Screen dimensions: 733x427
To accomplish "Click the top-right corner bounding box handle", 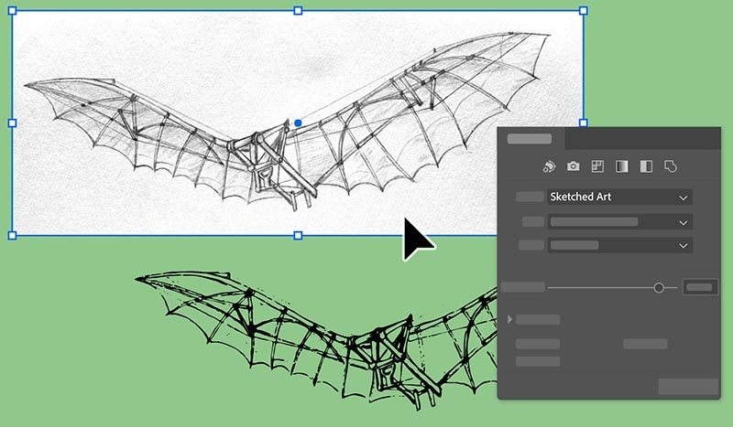I will pyautogui.click(x=584, y=11).
